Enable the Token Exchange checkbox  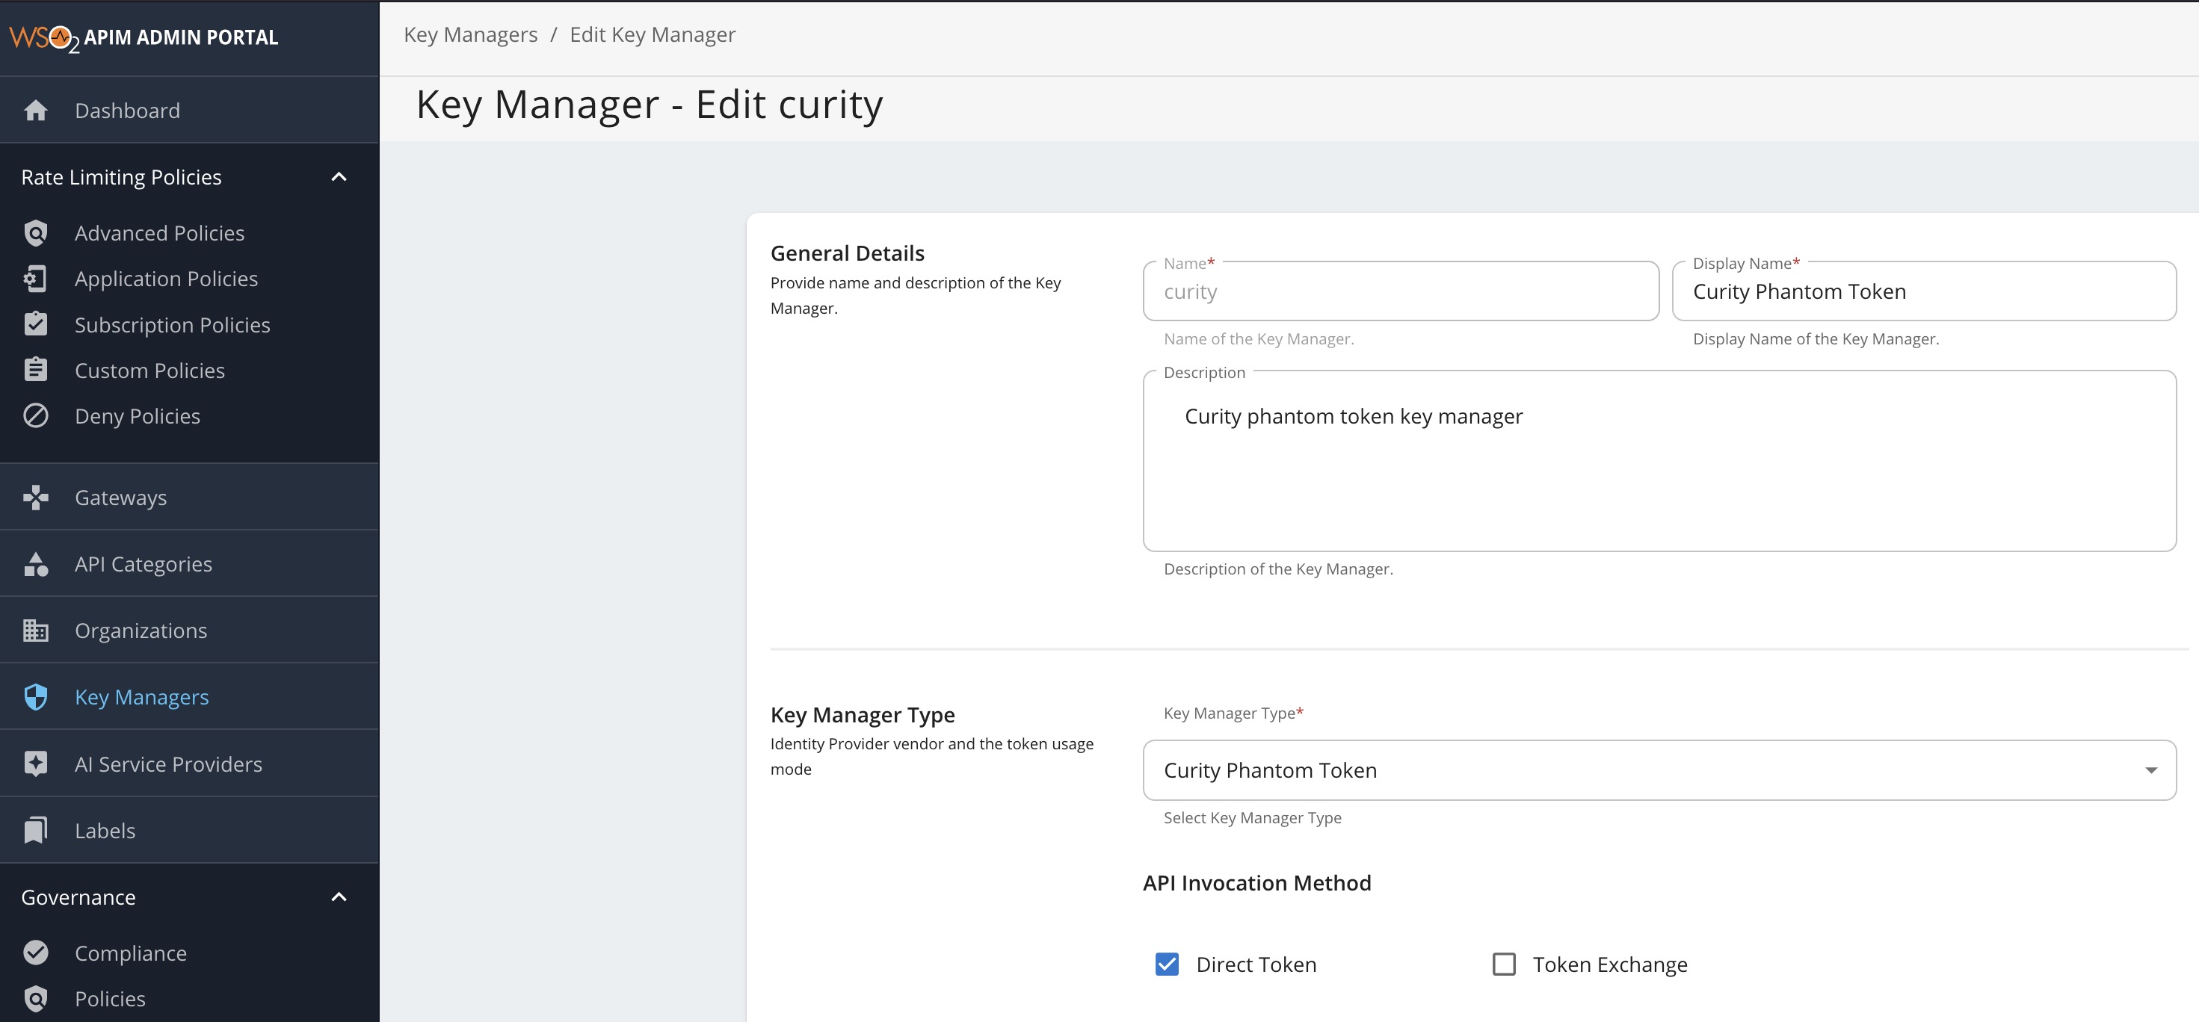pos(1504,964)
